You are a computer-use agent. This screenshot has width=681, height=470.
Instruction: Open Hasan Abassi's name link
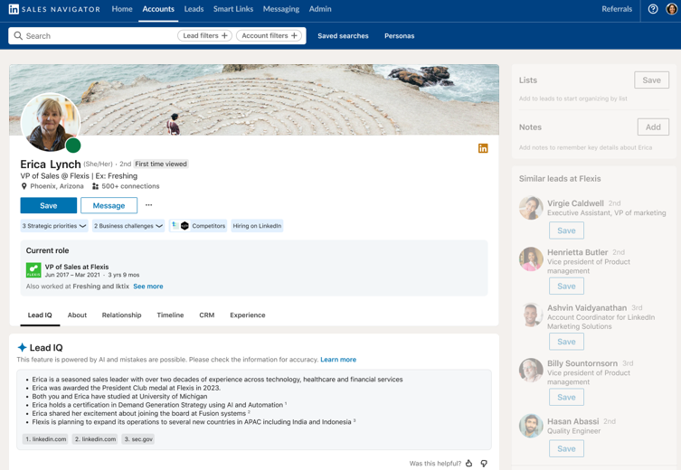click(572, 421)
